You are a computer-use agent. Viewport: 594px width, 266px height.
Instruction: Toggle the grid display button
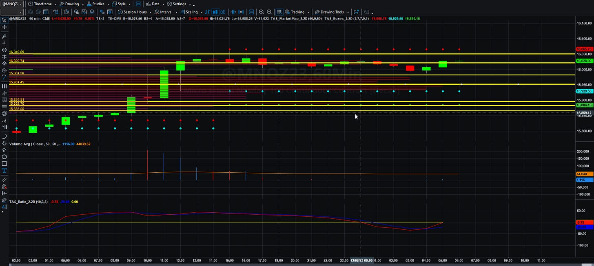tap(279, 12)
